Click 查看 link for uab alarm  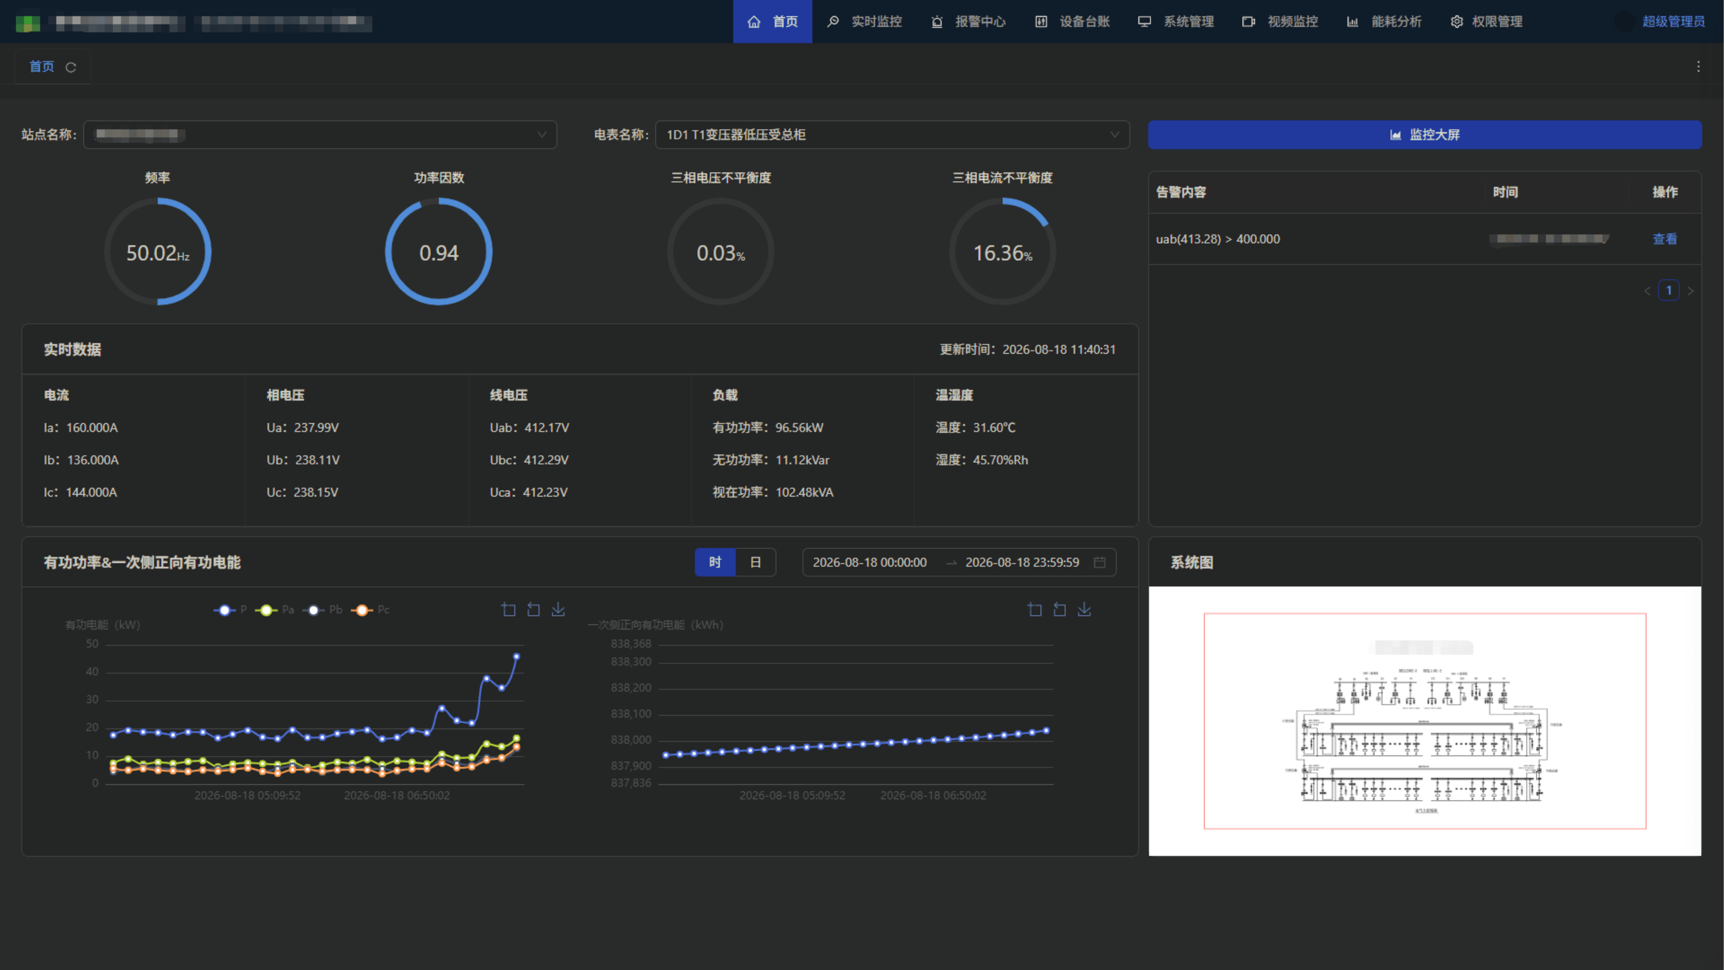click(1665, 239)
